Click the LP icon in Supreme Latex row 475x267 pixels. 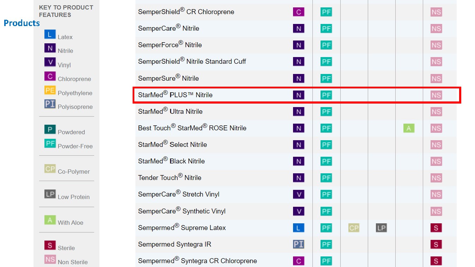[x=381, y=228]
